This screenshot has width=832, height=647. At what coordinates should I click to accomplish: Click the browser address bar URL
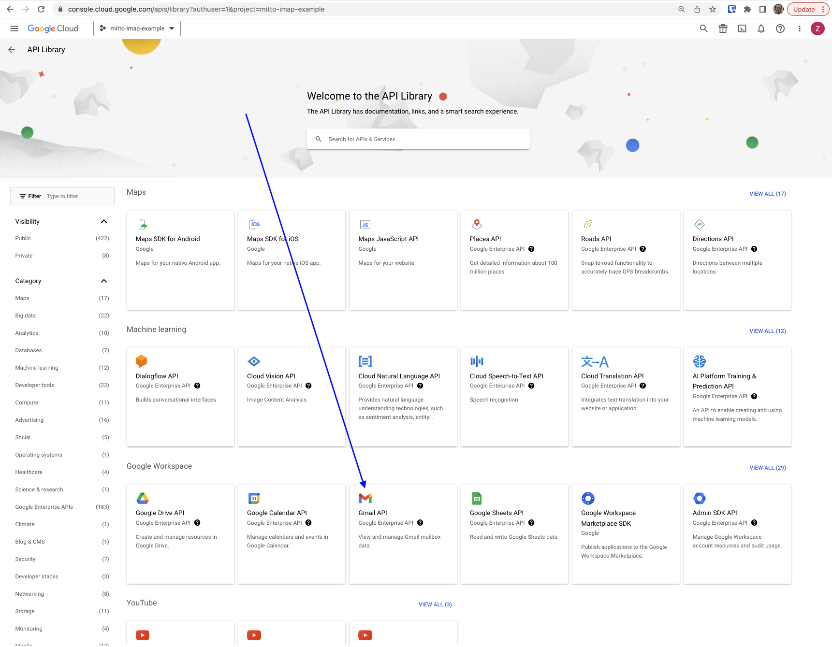coord(196,9)
